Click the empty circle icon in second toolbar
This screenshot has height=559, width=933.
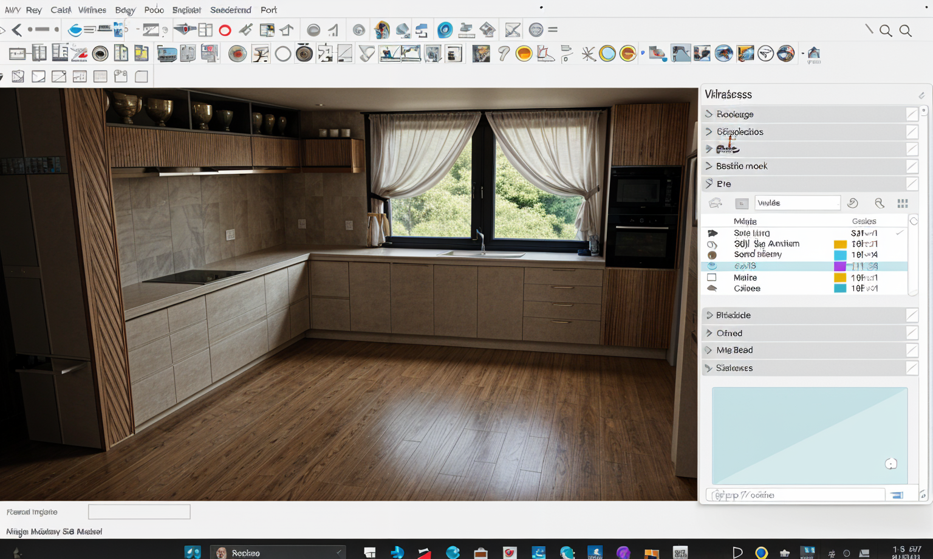[x=283, y=54]
